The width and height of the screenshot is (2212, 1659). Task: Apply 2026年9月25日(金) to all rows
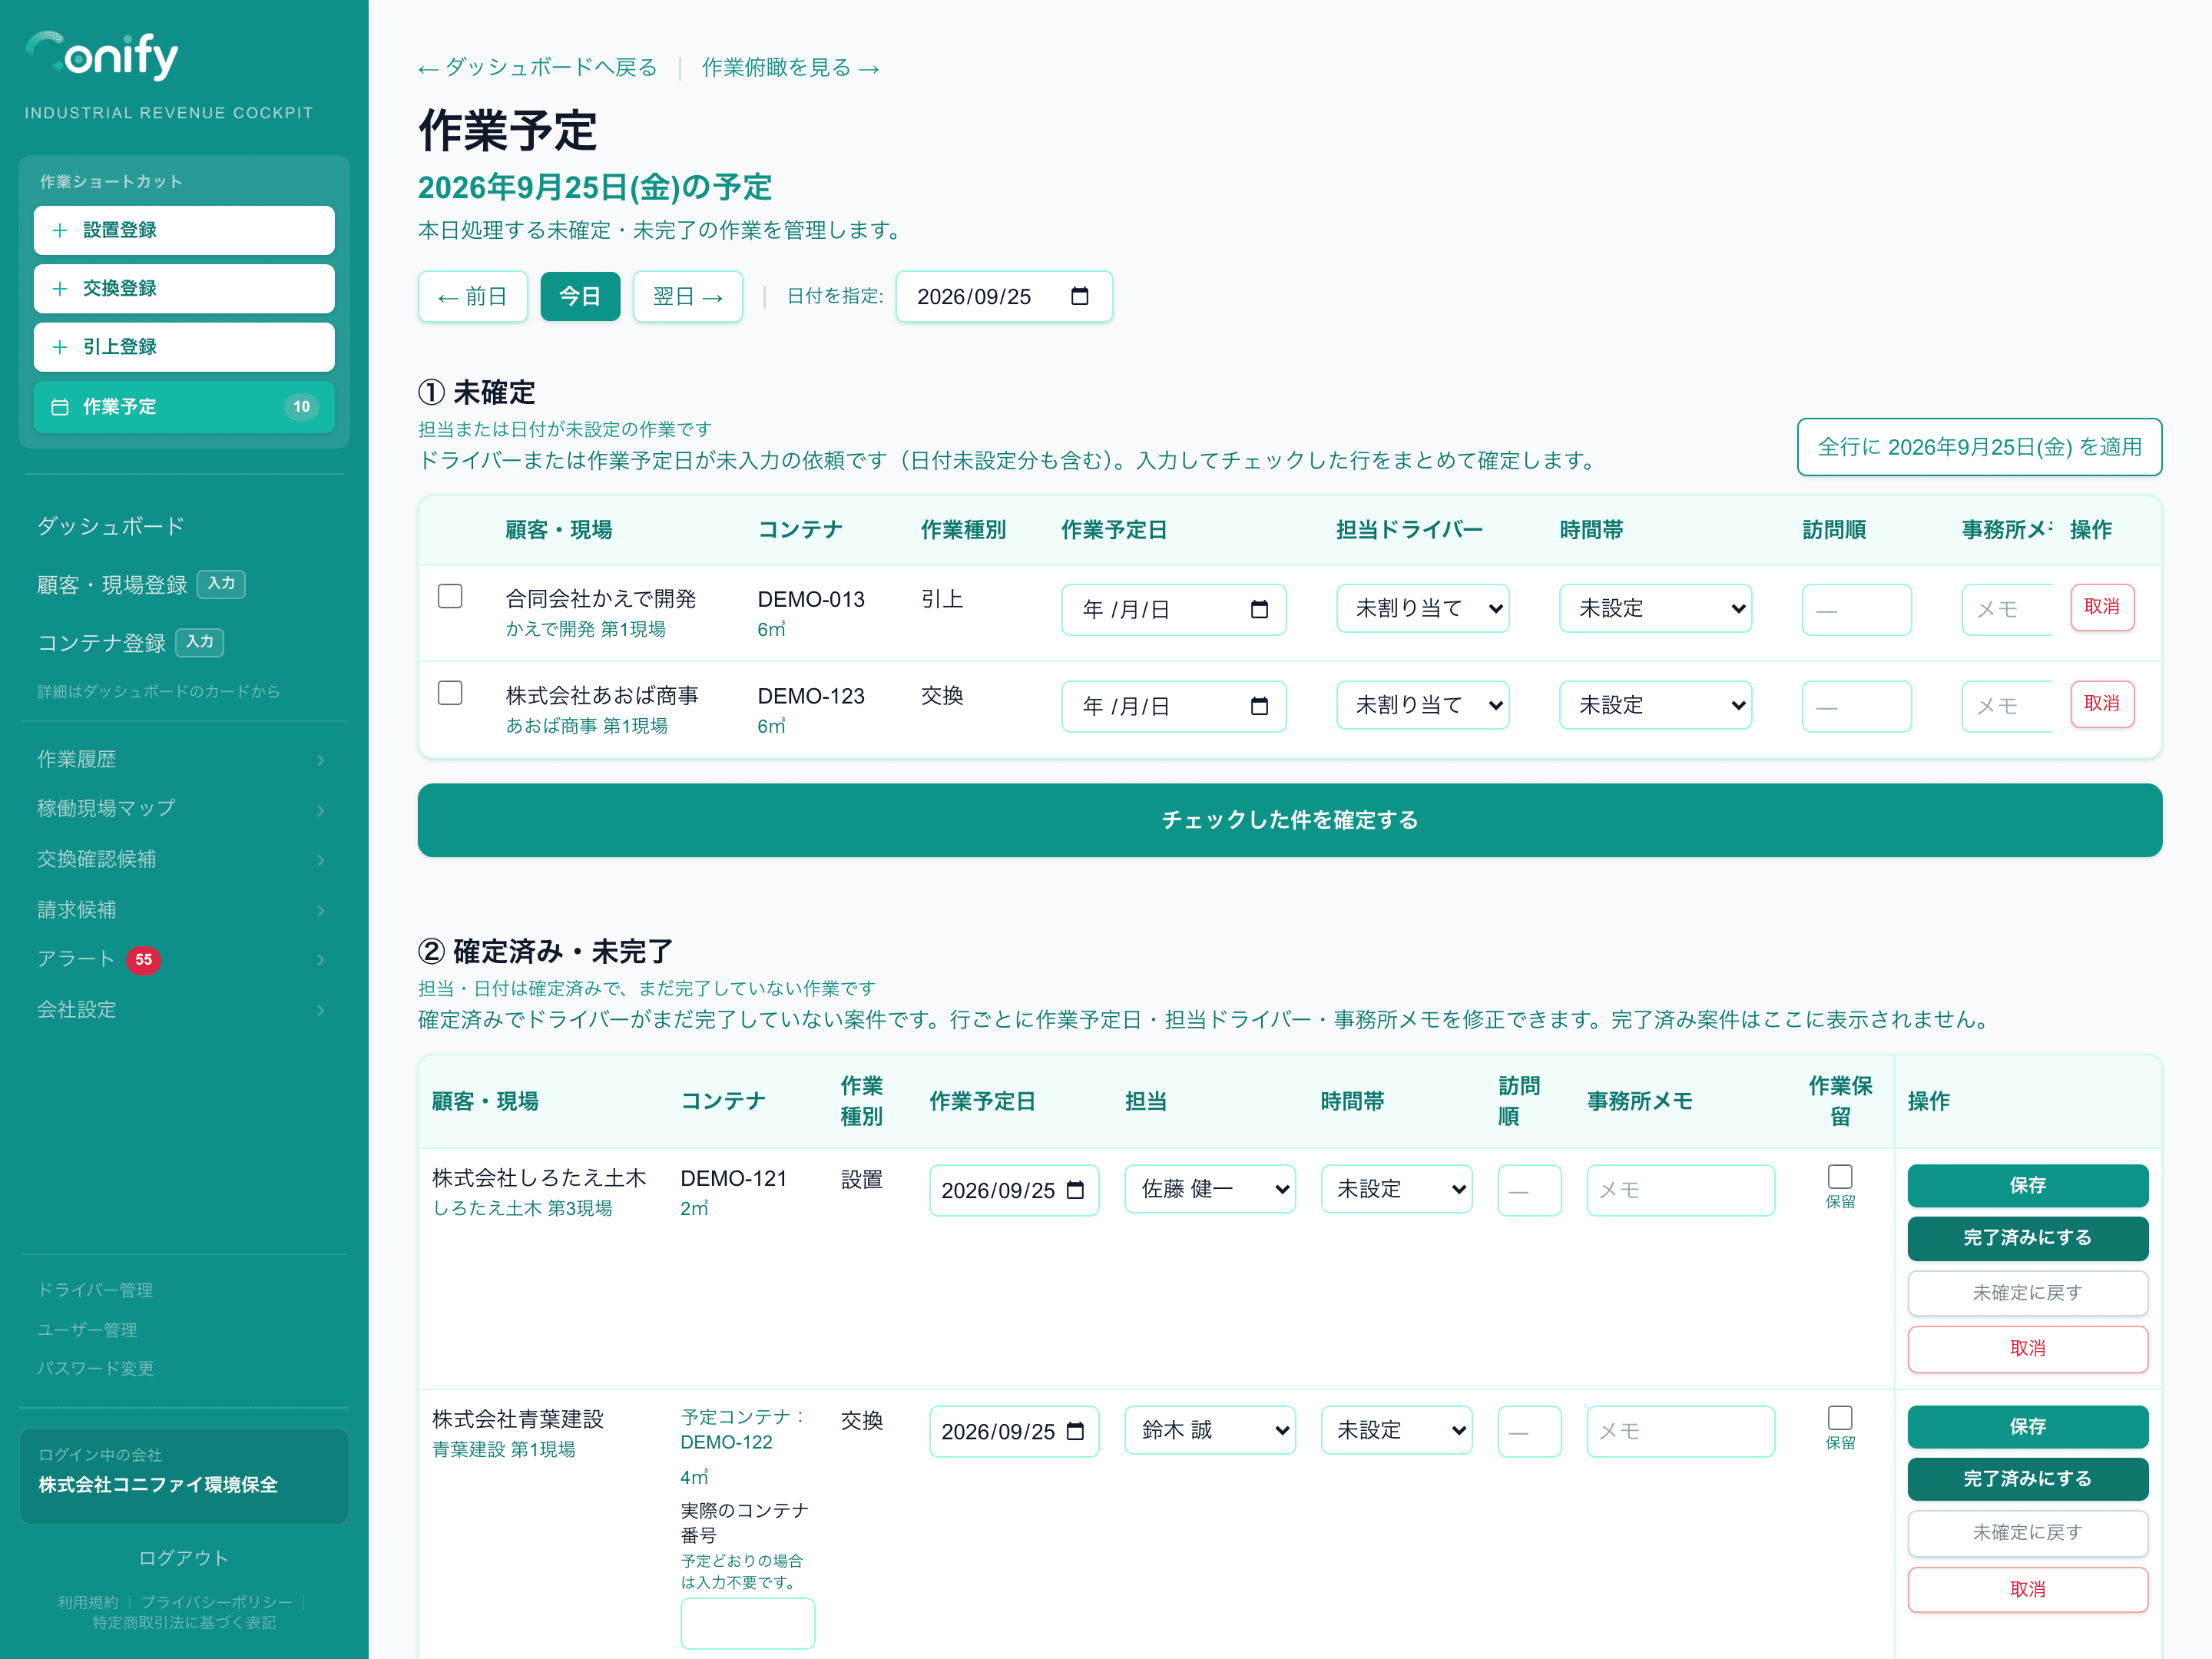coord(1979,447)
